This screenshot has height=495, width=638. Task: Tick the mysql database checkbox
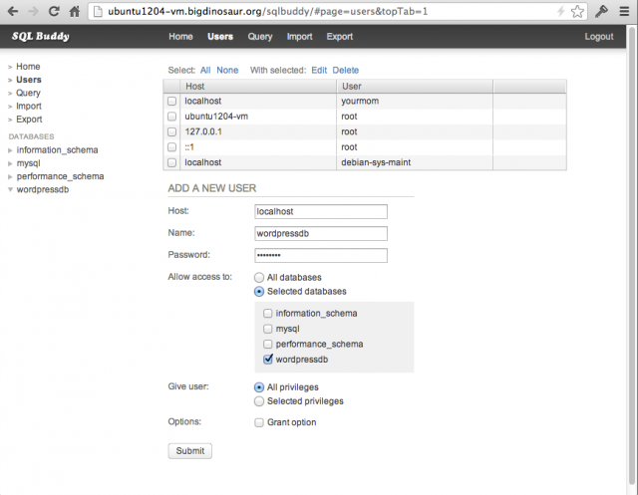pos(267,329)
